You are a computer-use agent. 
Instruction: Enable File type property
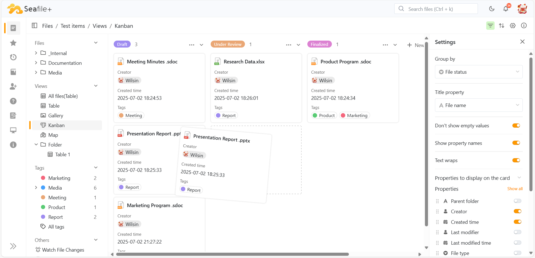517,253
